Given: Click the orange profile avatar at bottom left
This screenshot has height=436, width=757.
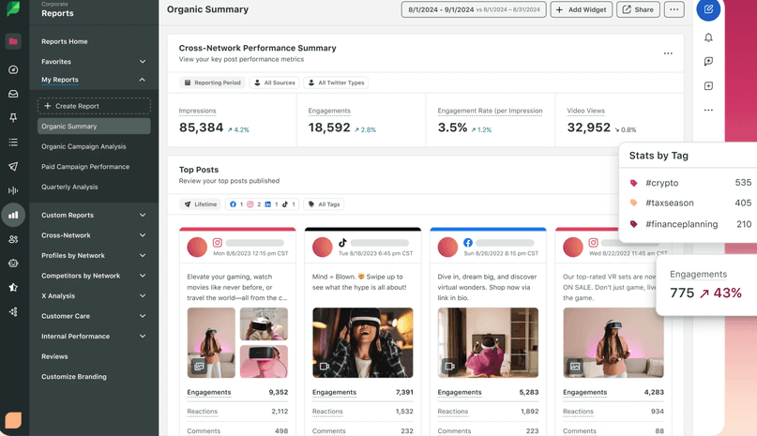Looking at the screenshot, I should pos(13,420).
